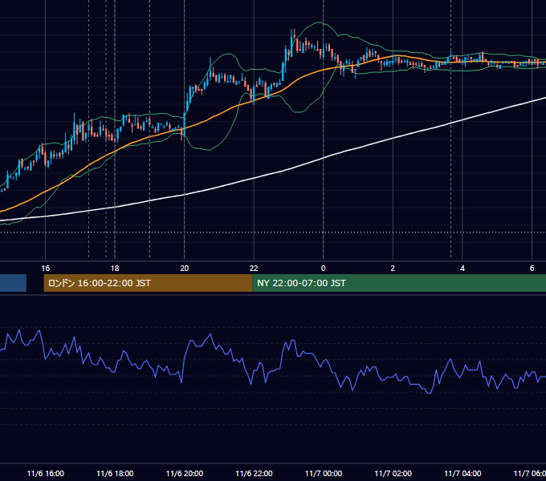Click the 11/7 04:00 date label
This screenshot has height=481, width=546.
click(x=462, y=473)
